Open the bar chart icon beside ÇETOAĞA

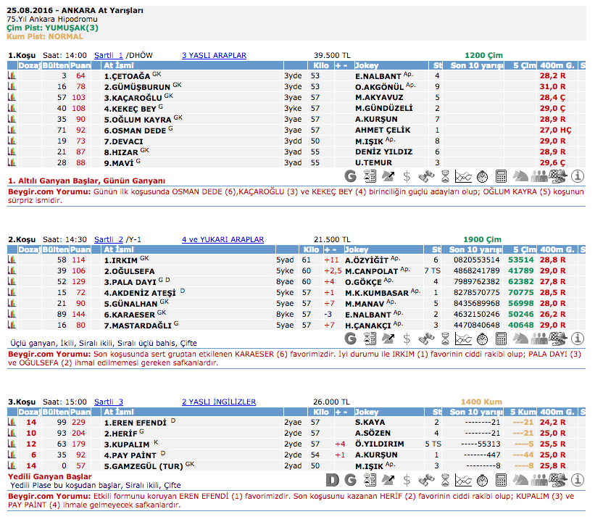[x=12, y=75]
